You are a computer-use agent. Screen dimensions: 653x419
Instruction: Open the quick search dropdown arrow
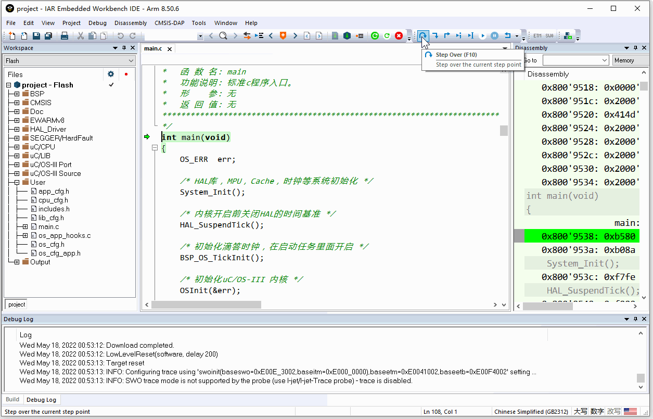point(201,36)
